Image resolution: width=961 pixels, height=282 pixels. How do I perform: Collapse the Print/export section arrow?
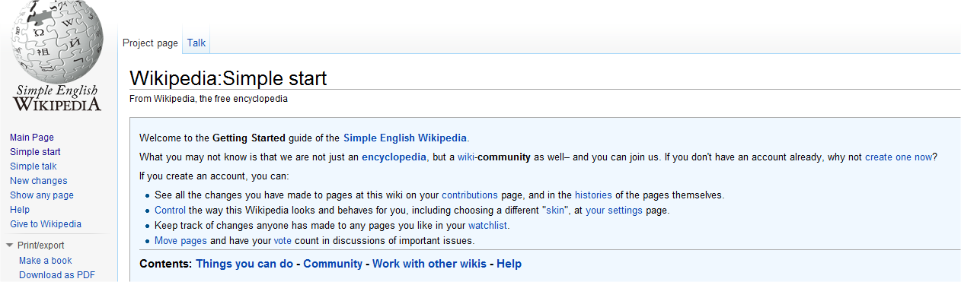pos(10,246)
